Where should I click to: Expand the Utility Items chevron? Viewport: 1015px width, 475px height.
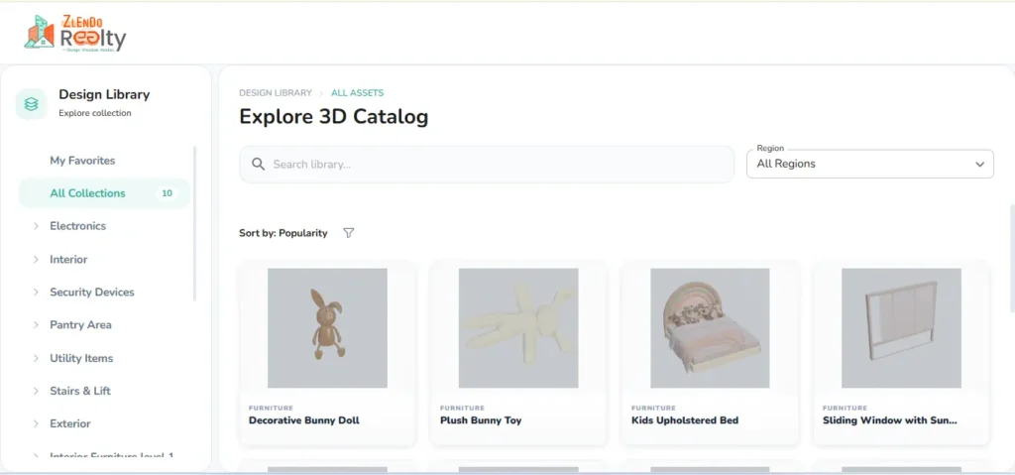(36, 358)
